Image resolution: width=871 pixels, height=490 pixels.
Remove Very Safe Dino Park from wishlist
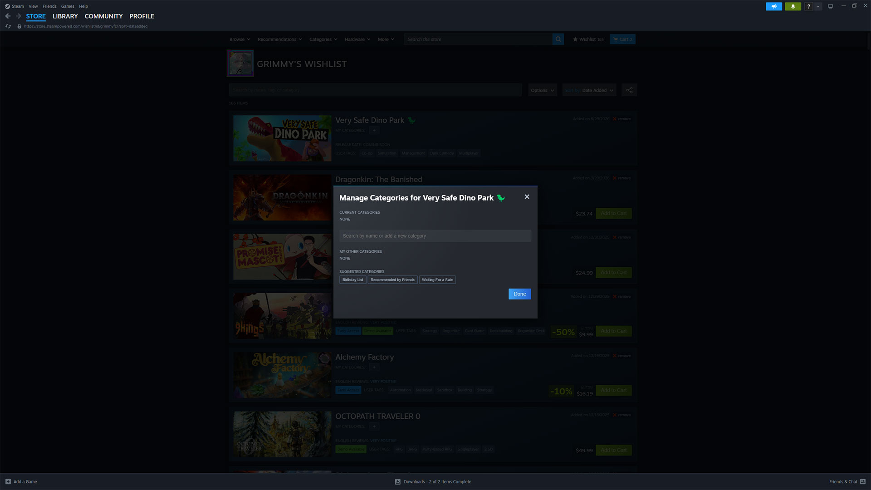pos(622,119)
